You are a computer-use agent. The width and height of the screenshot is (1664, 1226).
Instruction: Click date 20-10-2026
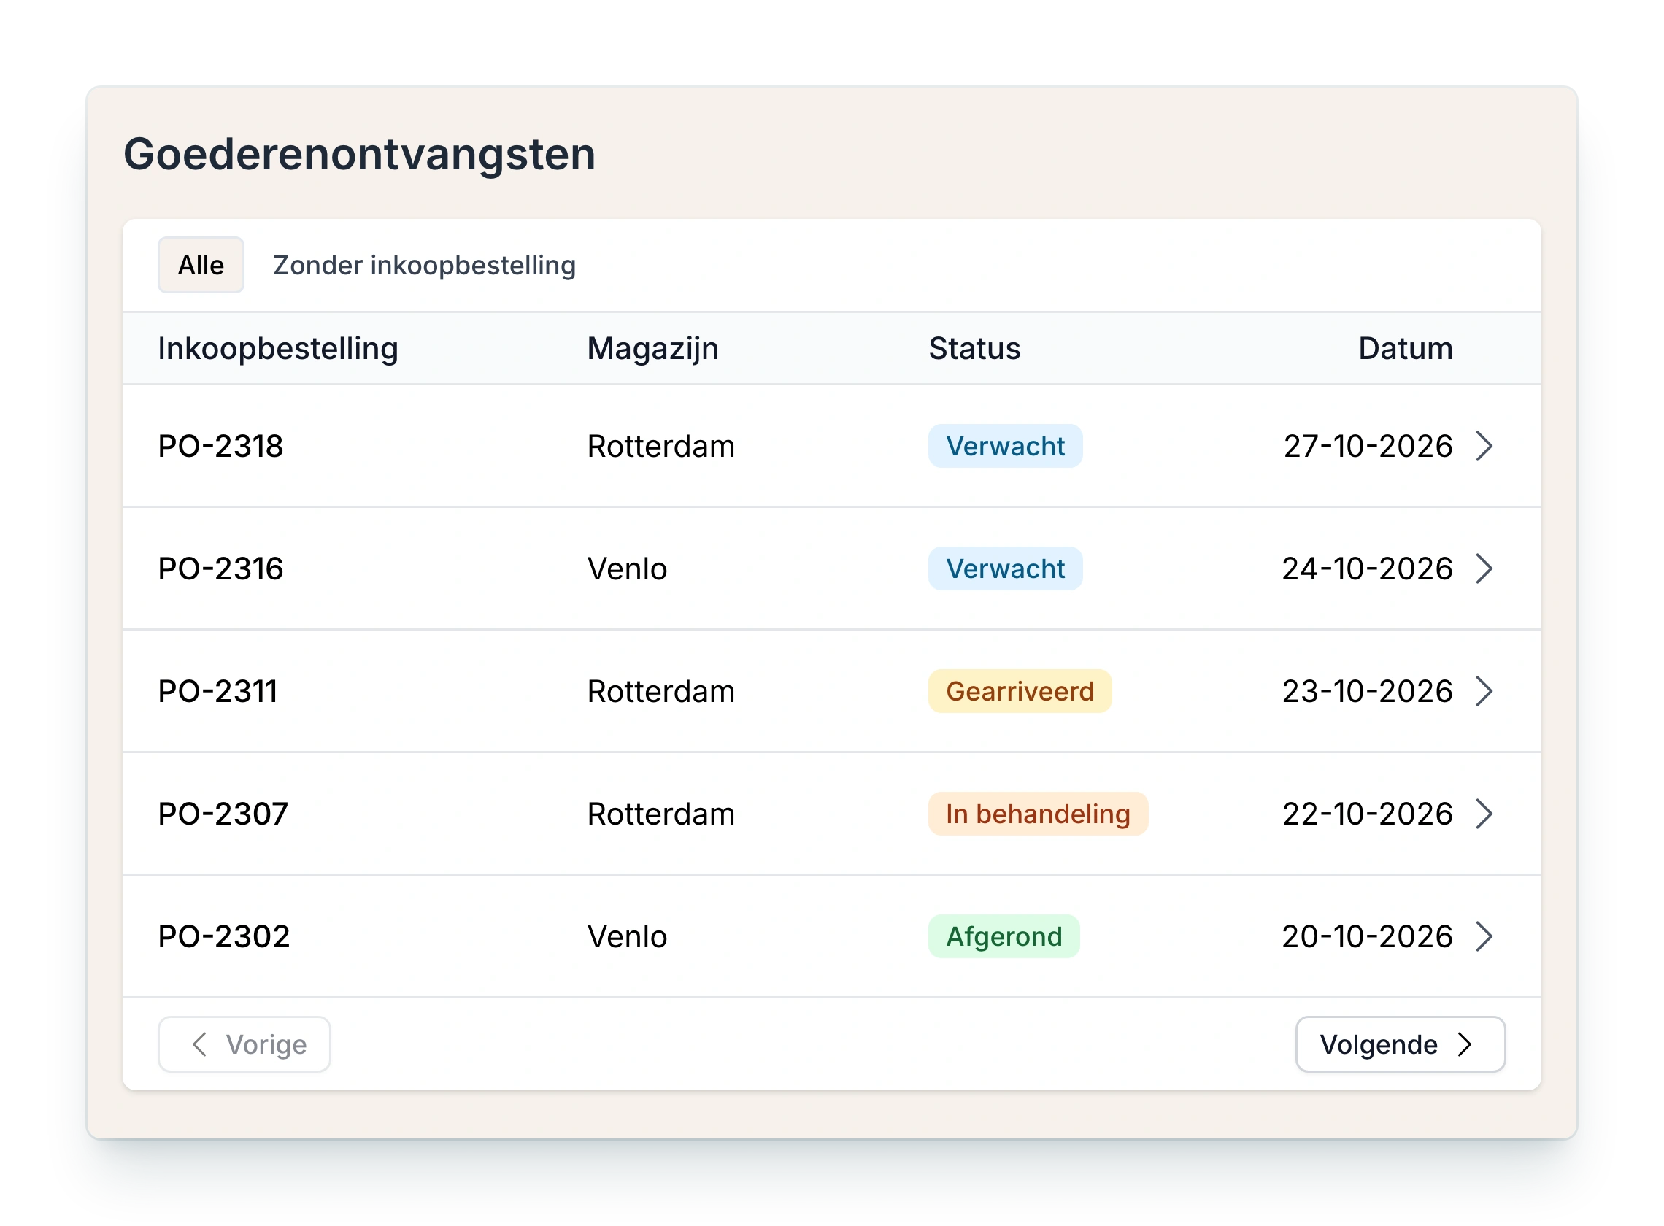(1367, 936)
